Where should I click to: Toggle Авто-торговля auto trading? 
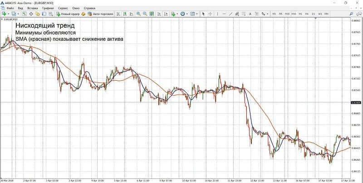pyautogui.click(x=100, y=14)
